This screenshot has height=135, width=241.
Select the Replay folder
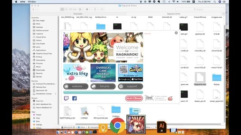tap(217, 79)
